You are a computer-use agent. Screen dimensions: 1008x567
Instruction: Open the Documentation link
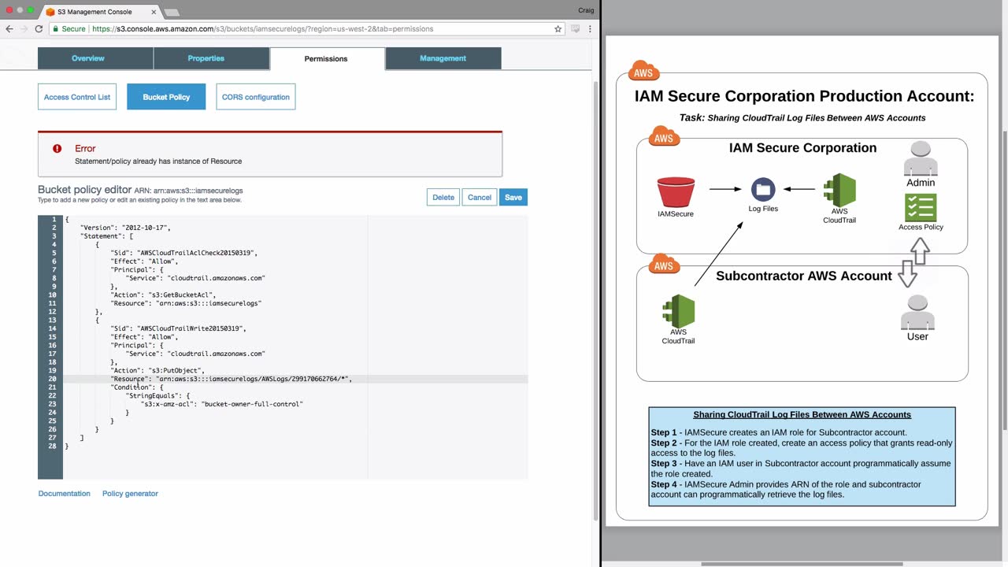click(65, 494)
